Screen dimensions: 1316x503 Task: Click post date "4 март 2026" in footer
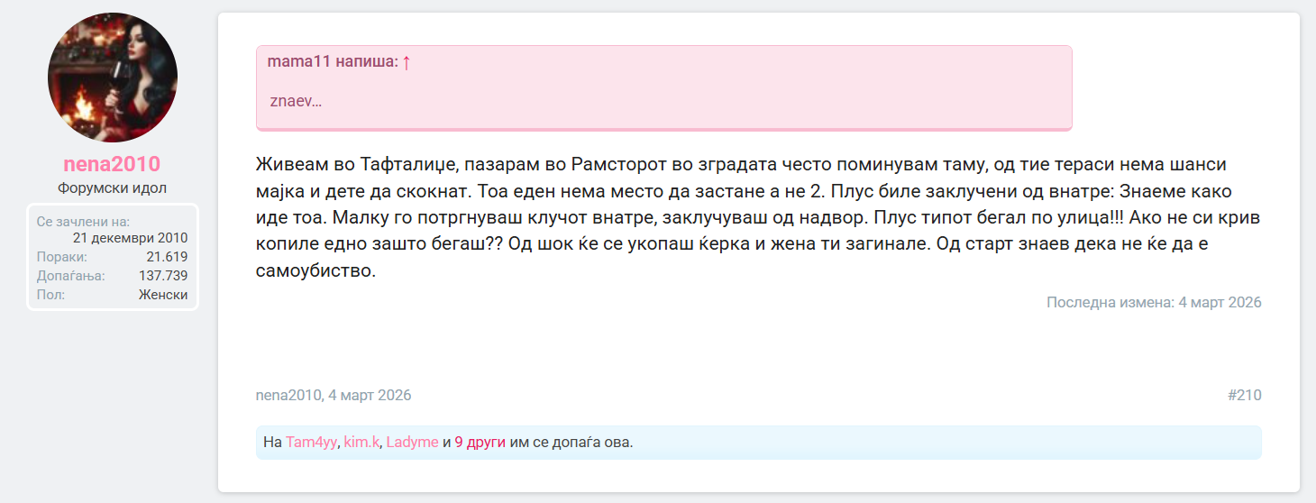tap(370, 396)
